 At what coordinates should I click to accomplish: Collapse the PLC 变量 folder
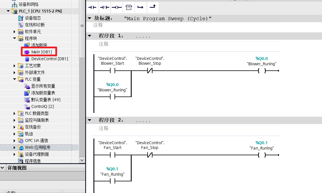[15, 79]
